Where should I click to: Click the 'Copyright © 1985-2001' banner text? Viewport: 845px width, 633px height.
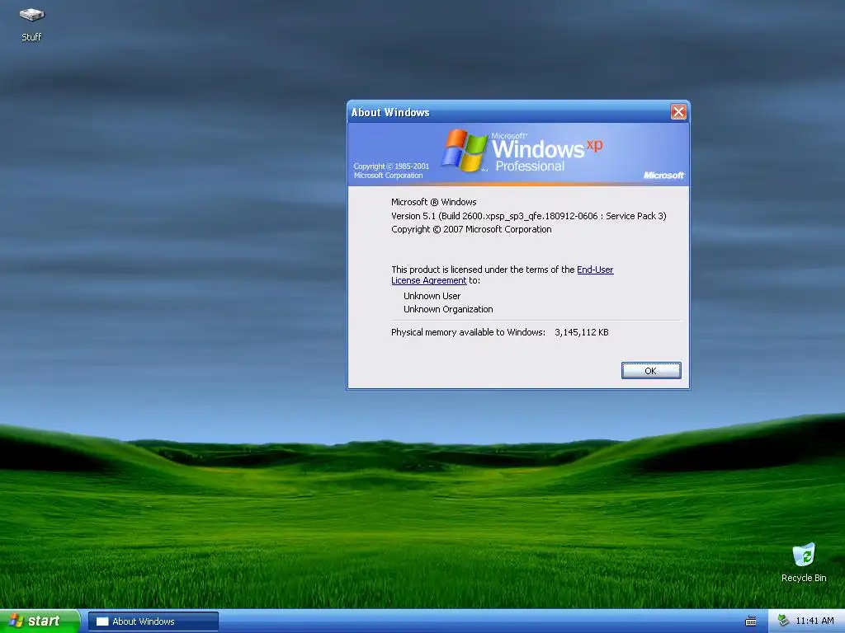click(x=391, y=166)
